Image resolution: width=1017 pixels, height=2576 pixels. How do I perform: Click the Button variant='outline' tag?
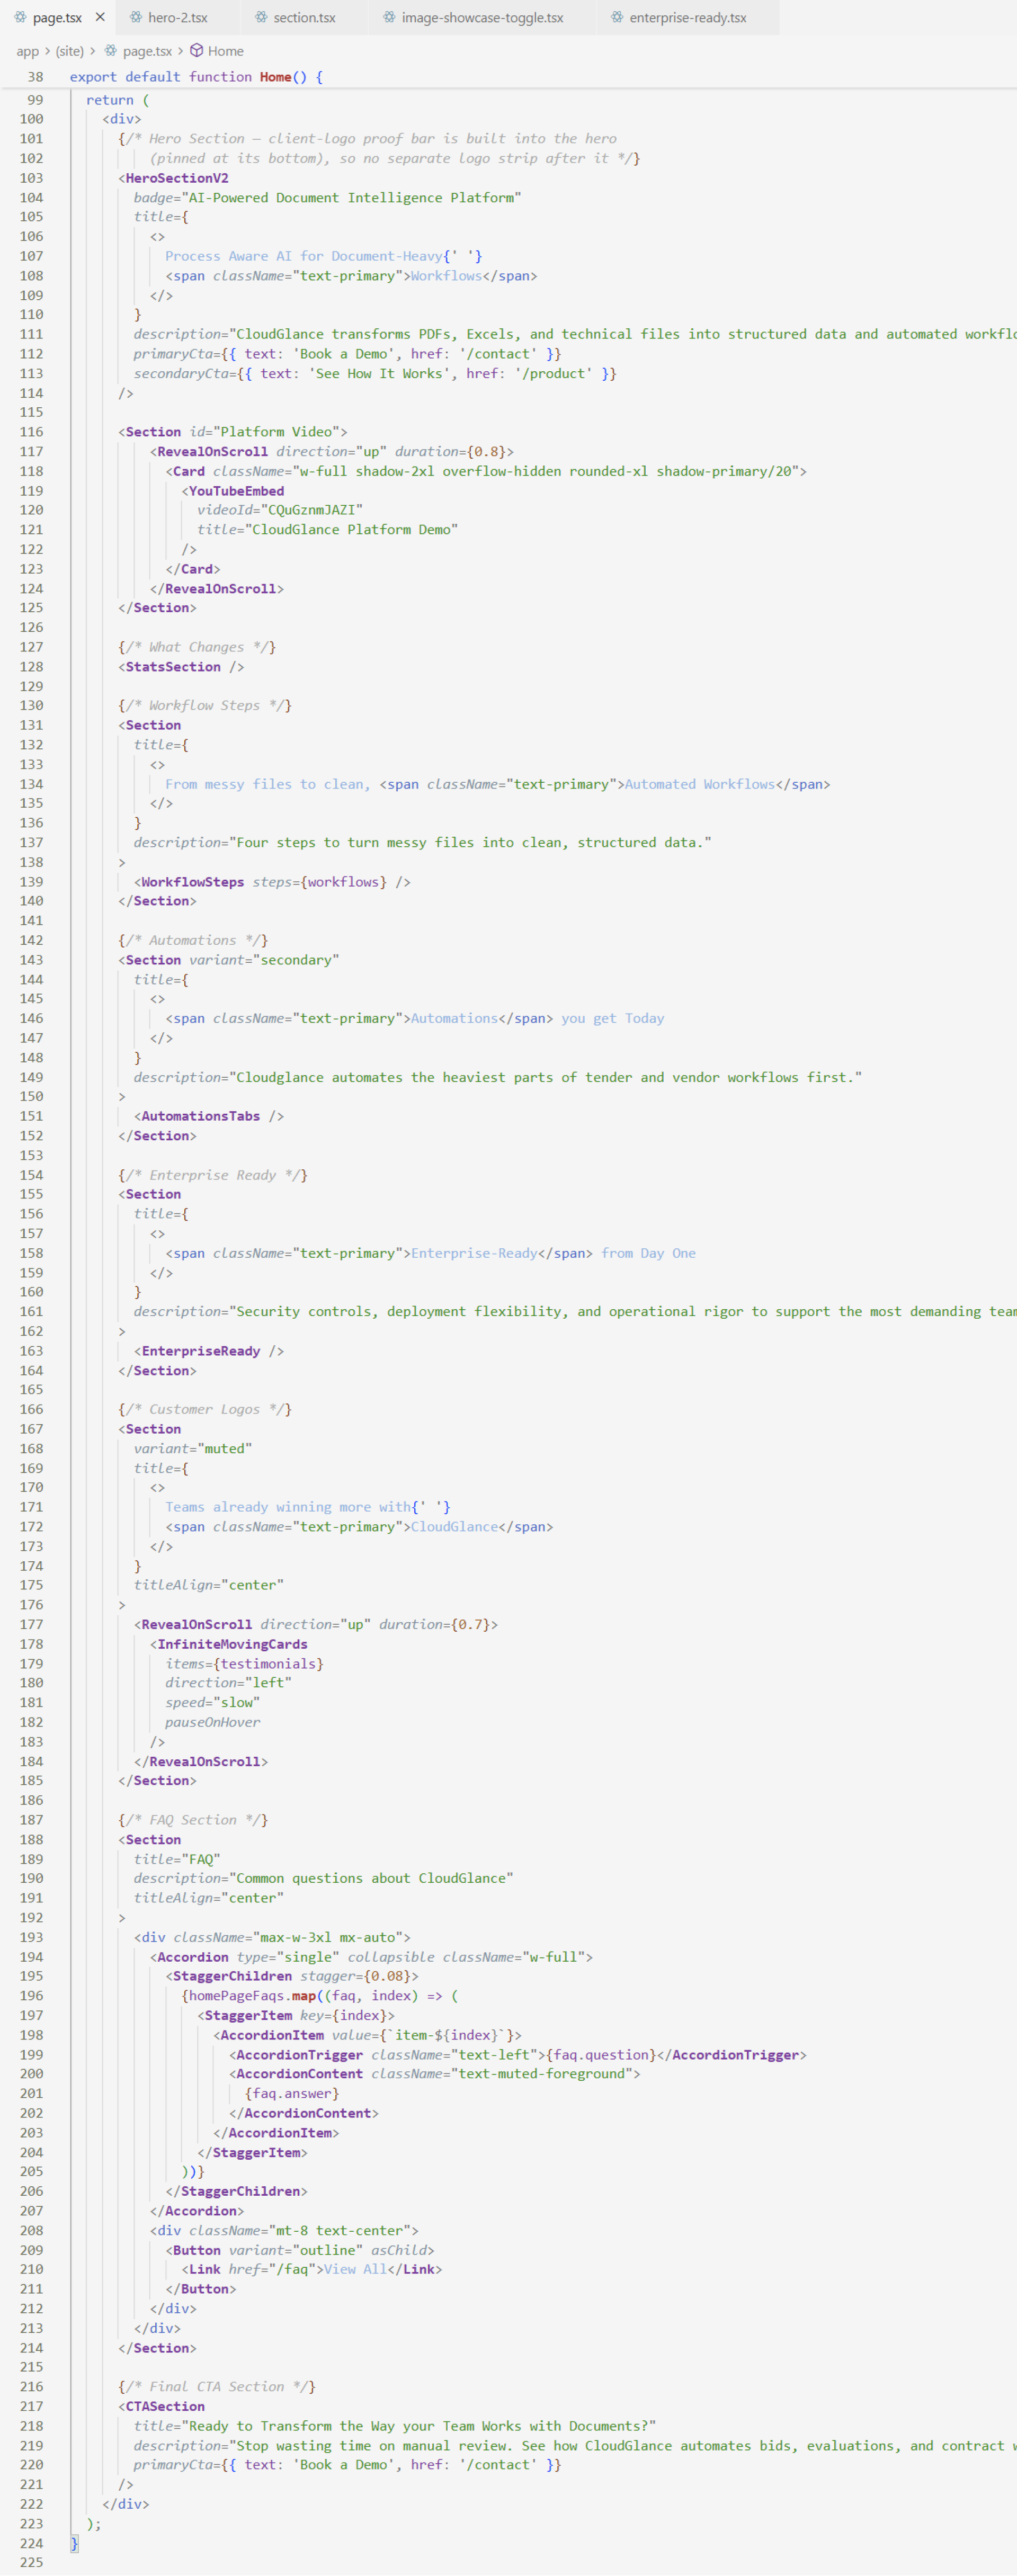[300, 2250]
